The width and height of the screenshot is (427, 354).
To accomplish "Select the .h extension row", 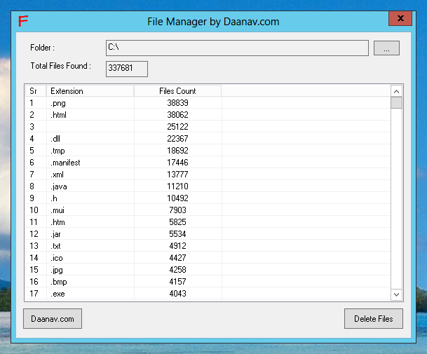I will [208, 198].
